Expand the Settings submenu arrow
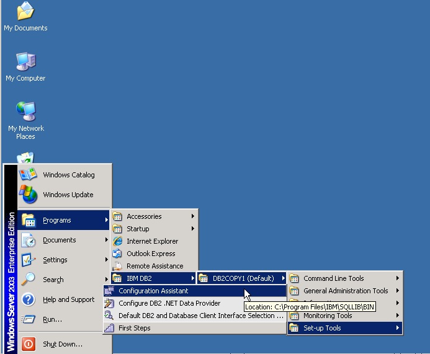Viewport: 430px width, 354px height. [106, 260]
